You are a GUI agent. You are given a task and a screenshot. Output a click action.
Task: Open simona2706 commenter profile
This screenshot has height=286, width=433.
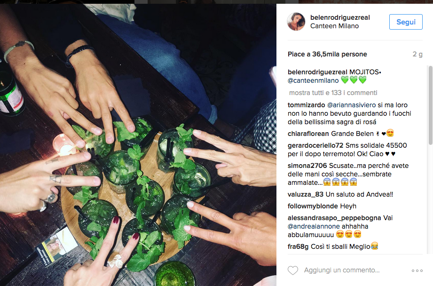click(307, 166)
